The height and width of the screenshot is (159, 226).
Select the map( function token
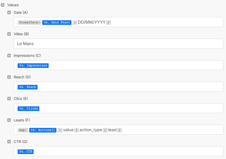click(x=23, y=130)
